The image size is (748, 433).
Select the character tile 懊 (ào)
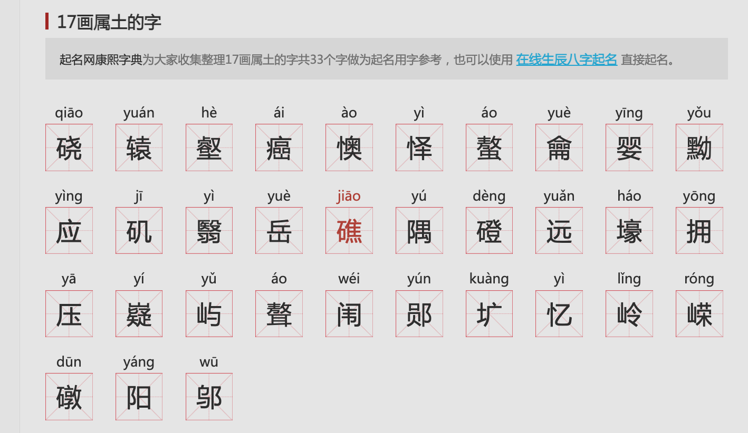click(x=349, y=147)
